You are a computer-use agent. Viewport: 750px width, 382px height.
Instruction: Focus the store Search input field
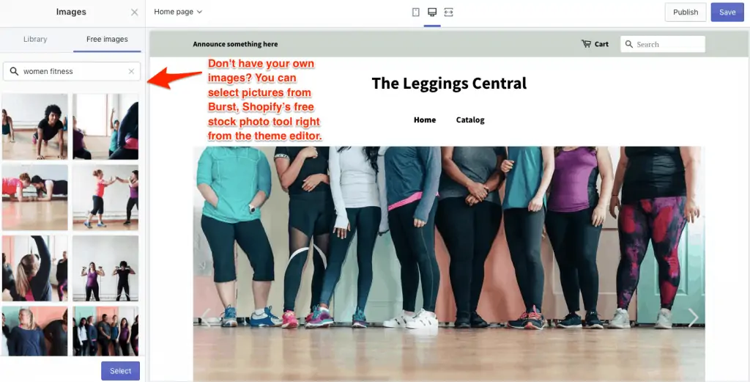tap(663, 44)
